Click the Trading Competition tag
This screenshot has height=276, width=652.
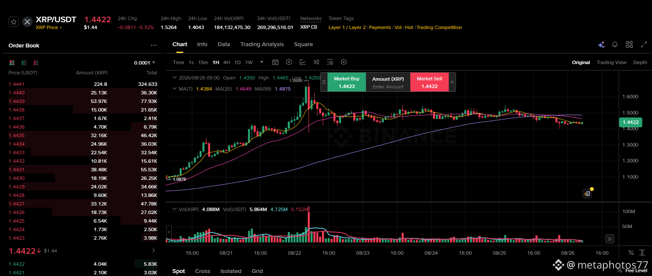point(439,27)
